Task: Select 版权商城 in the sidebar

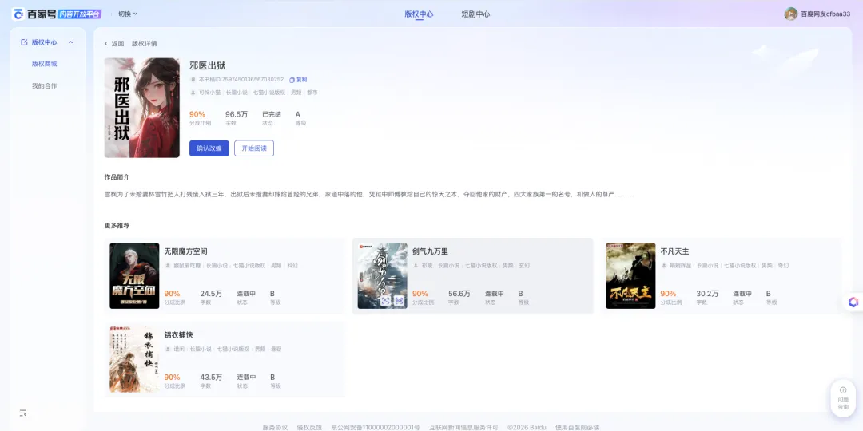Action: (45, 64)
